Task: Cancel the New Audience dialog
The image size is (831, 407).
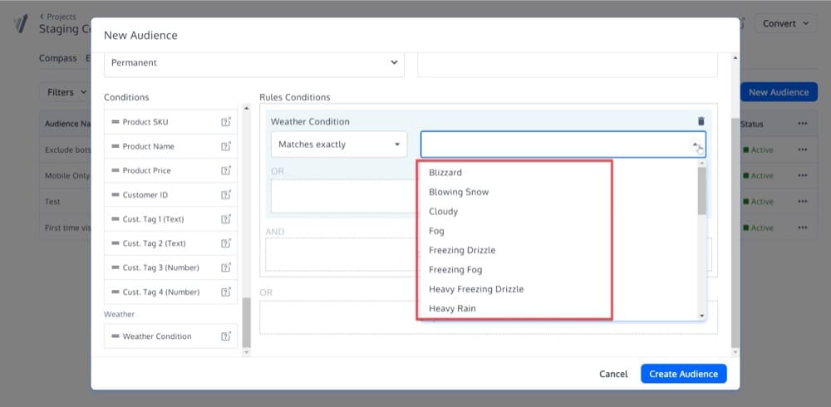Action: (613, 374)
